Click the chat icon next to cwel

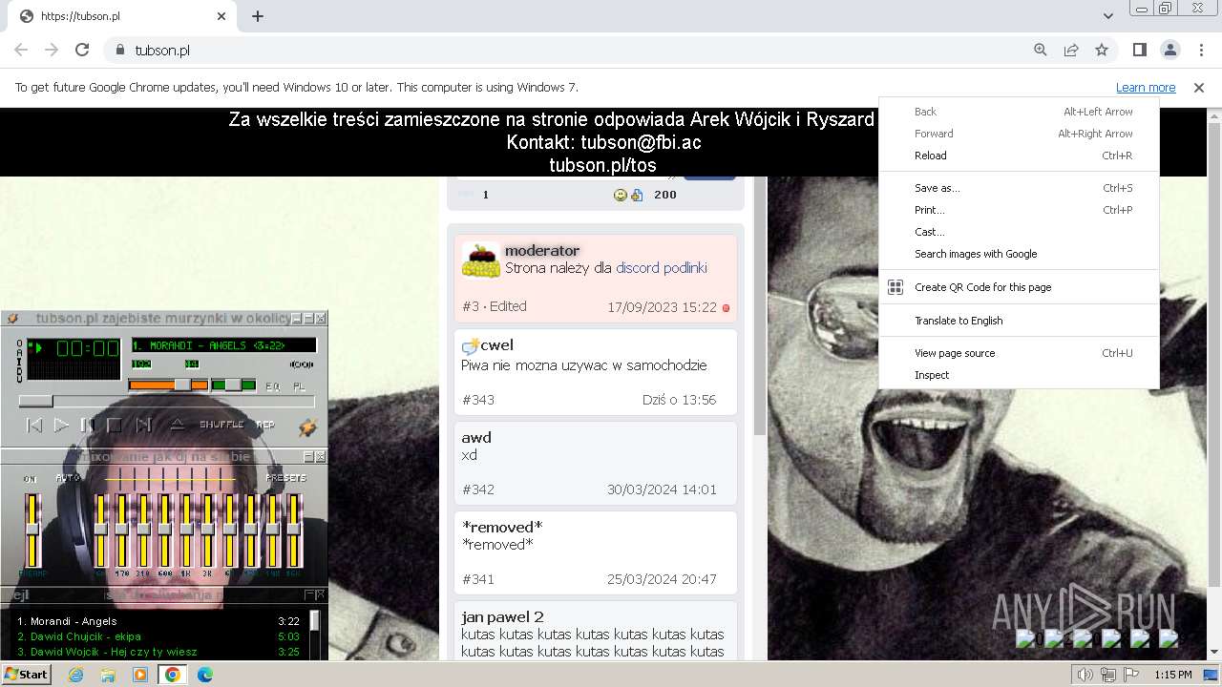[x=470, y=345]
